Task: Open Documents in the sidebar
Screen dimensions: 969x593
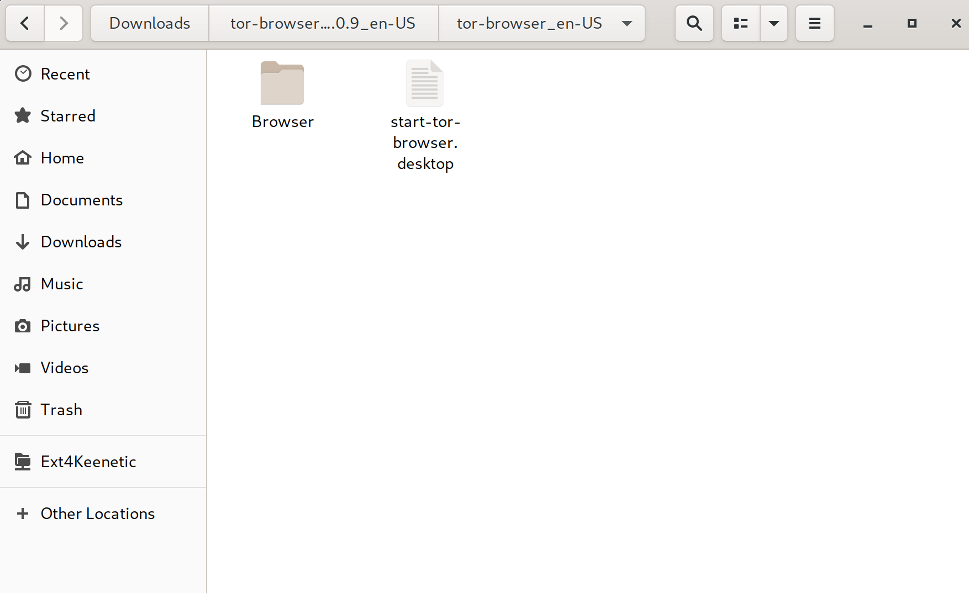Action: [x=103, y=200]
